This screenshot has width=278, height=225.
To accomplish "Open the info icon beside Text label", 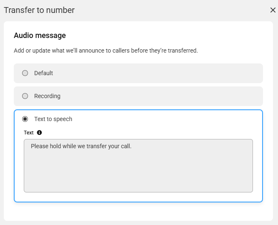I will 39,133.
